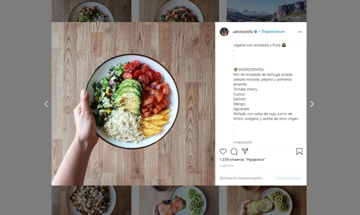Click the Подписаться follow link
The width and height of the screenshot is (360, 215).
click(273, 32)
